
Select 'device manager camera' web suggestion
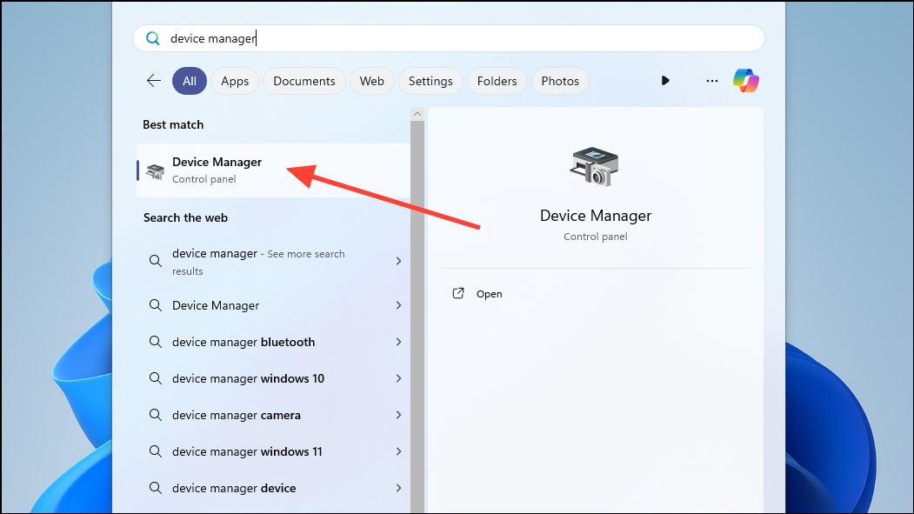273,415
